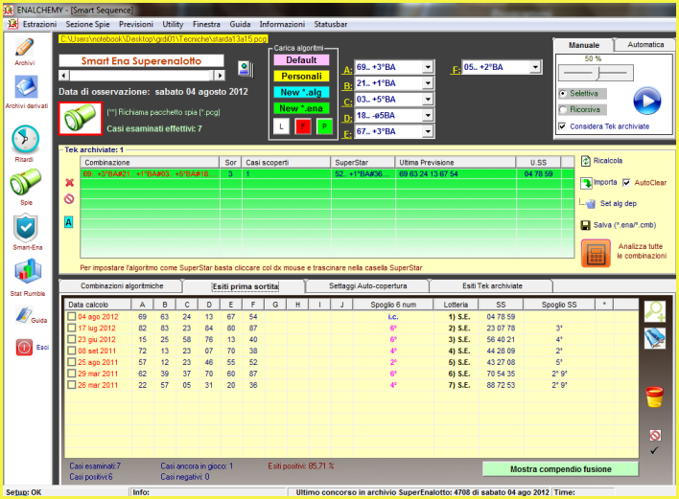Click the blue play button

647,101
